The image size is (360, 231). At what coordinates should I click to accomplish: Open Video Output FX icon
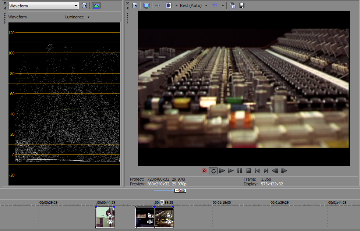click(158, 6)
